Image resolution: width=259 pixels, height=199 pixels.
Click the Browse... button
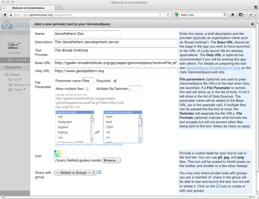pos(111,160)
